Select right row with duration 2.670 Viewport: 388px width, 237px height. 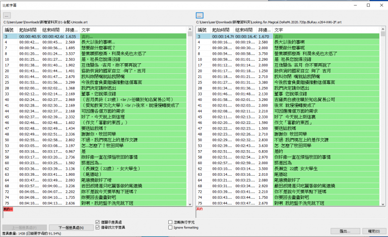[x=288, y=203]
